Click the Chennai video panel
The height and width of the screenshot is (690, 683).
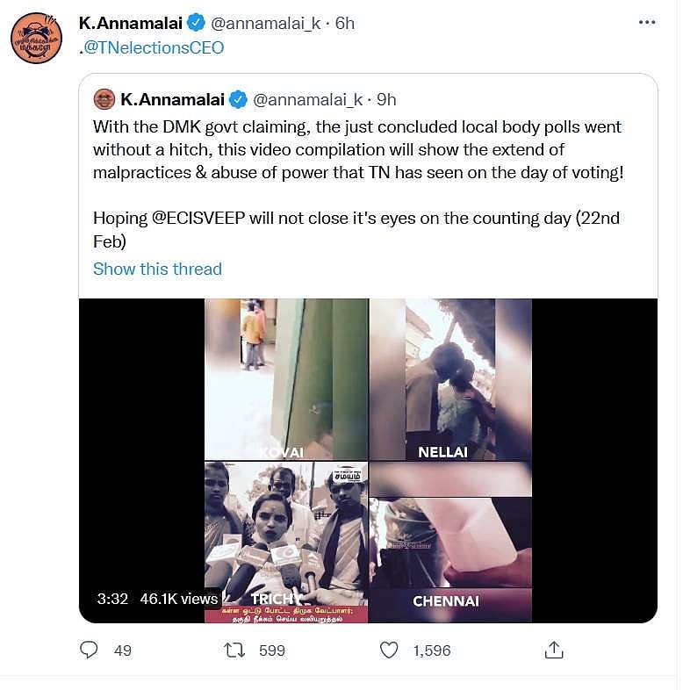(x=449, y=542)
